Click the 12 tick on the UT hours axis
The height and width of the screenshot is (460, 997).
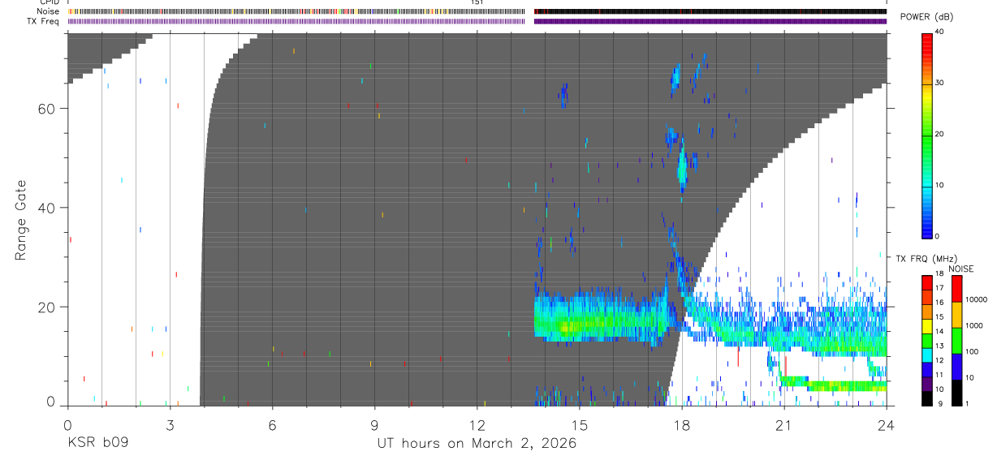pyautogui.click(x=477, y=424)
